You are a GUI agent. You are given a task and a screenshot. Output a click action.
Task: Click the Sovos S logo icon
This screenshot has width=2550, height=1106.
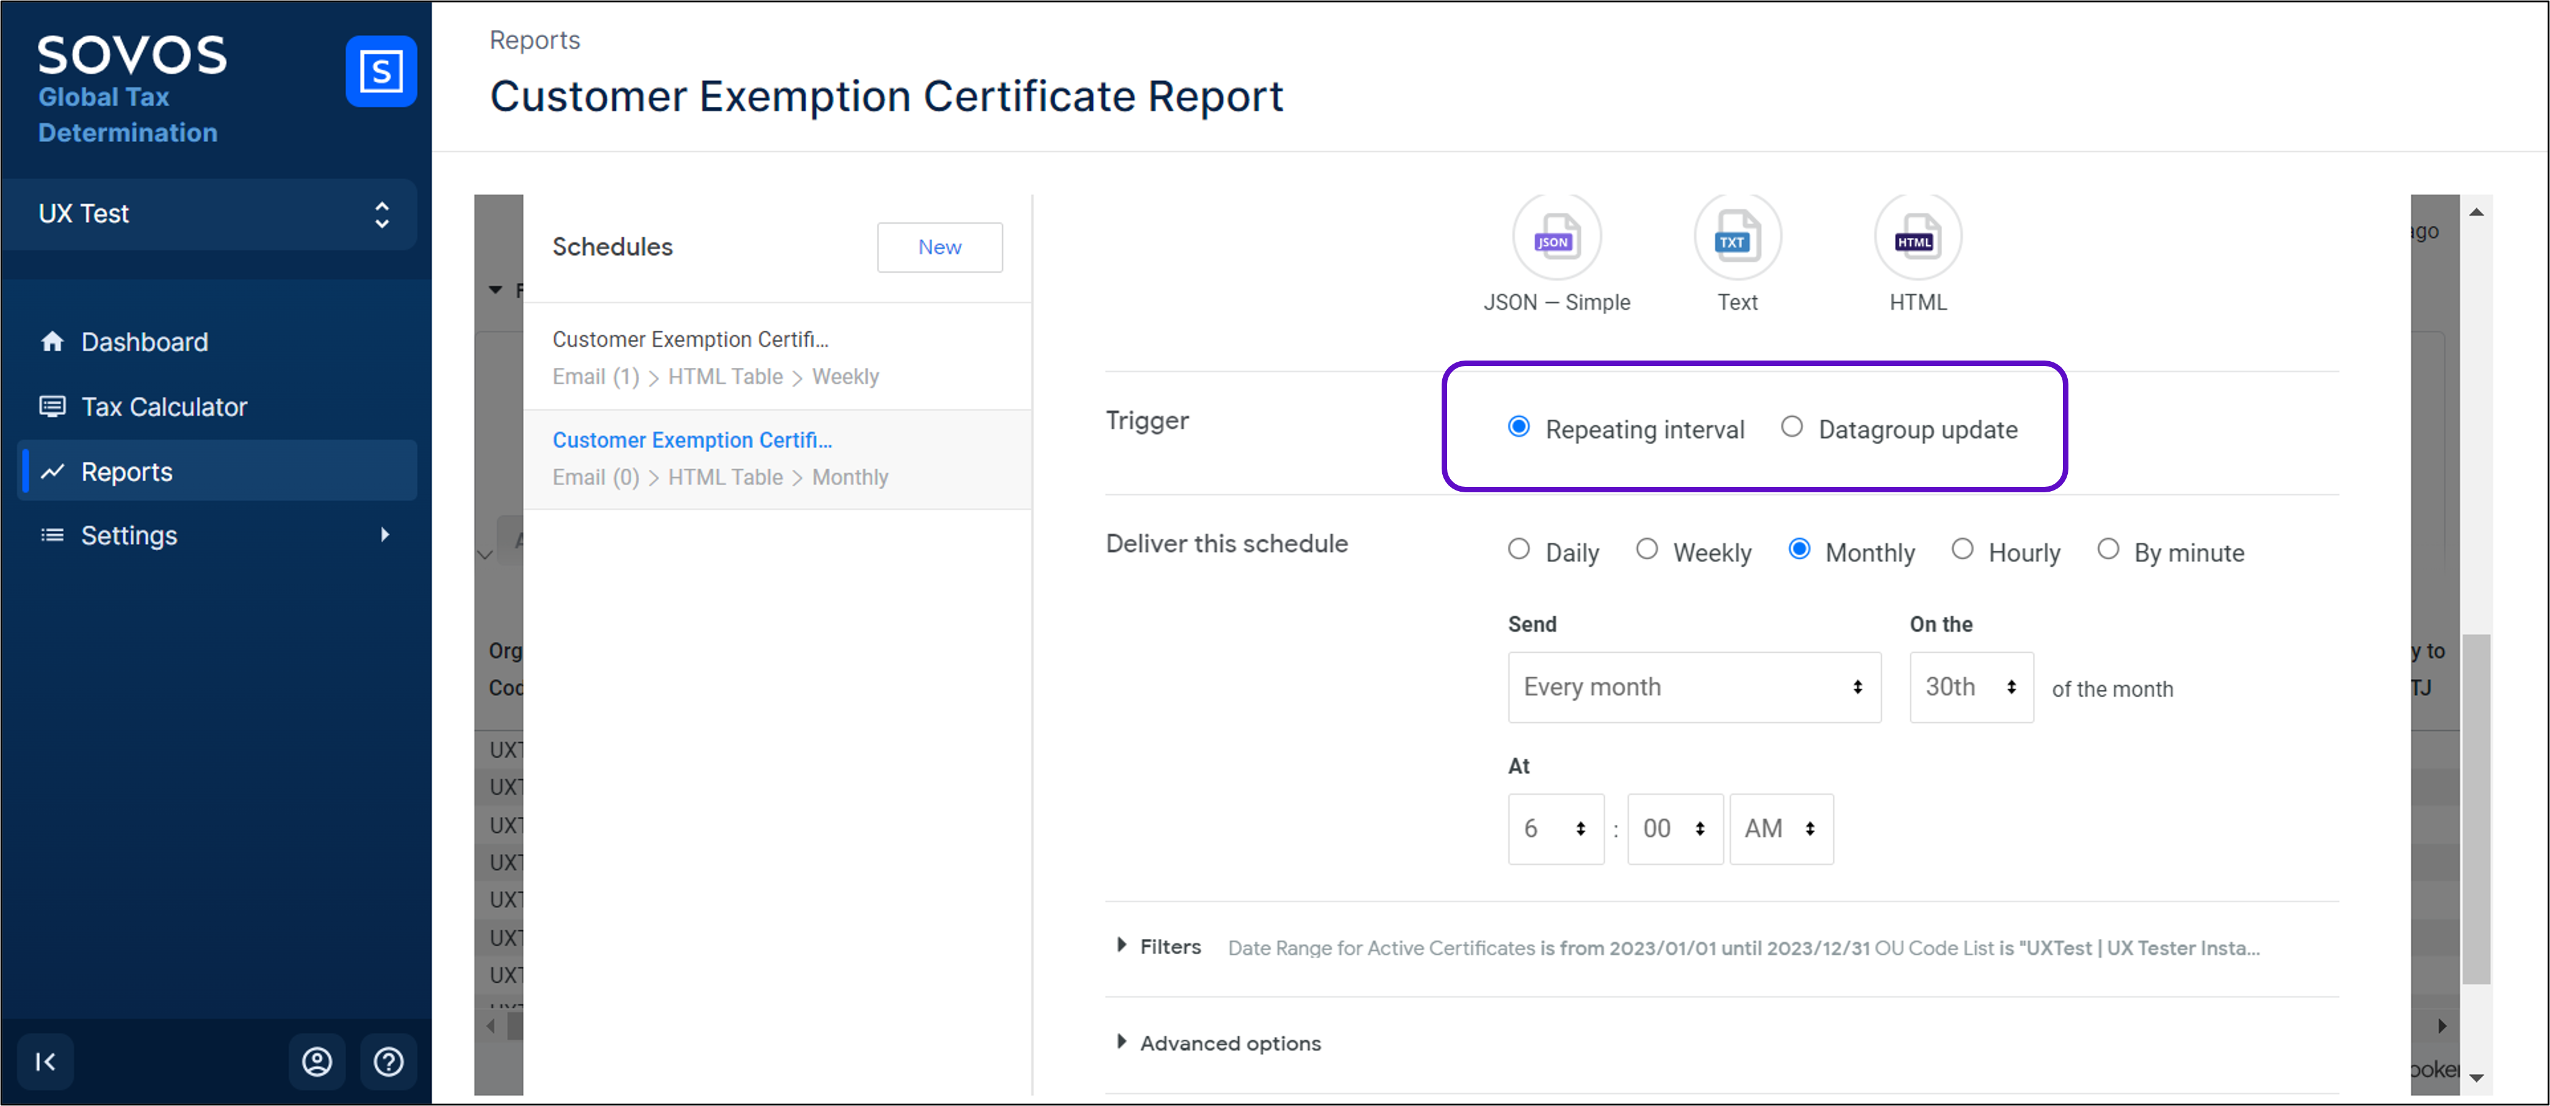(x=381, y=71)
